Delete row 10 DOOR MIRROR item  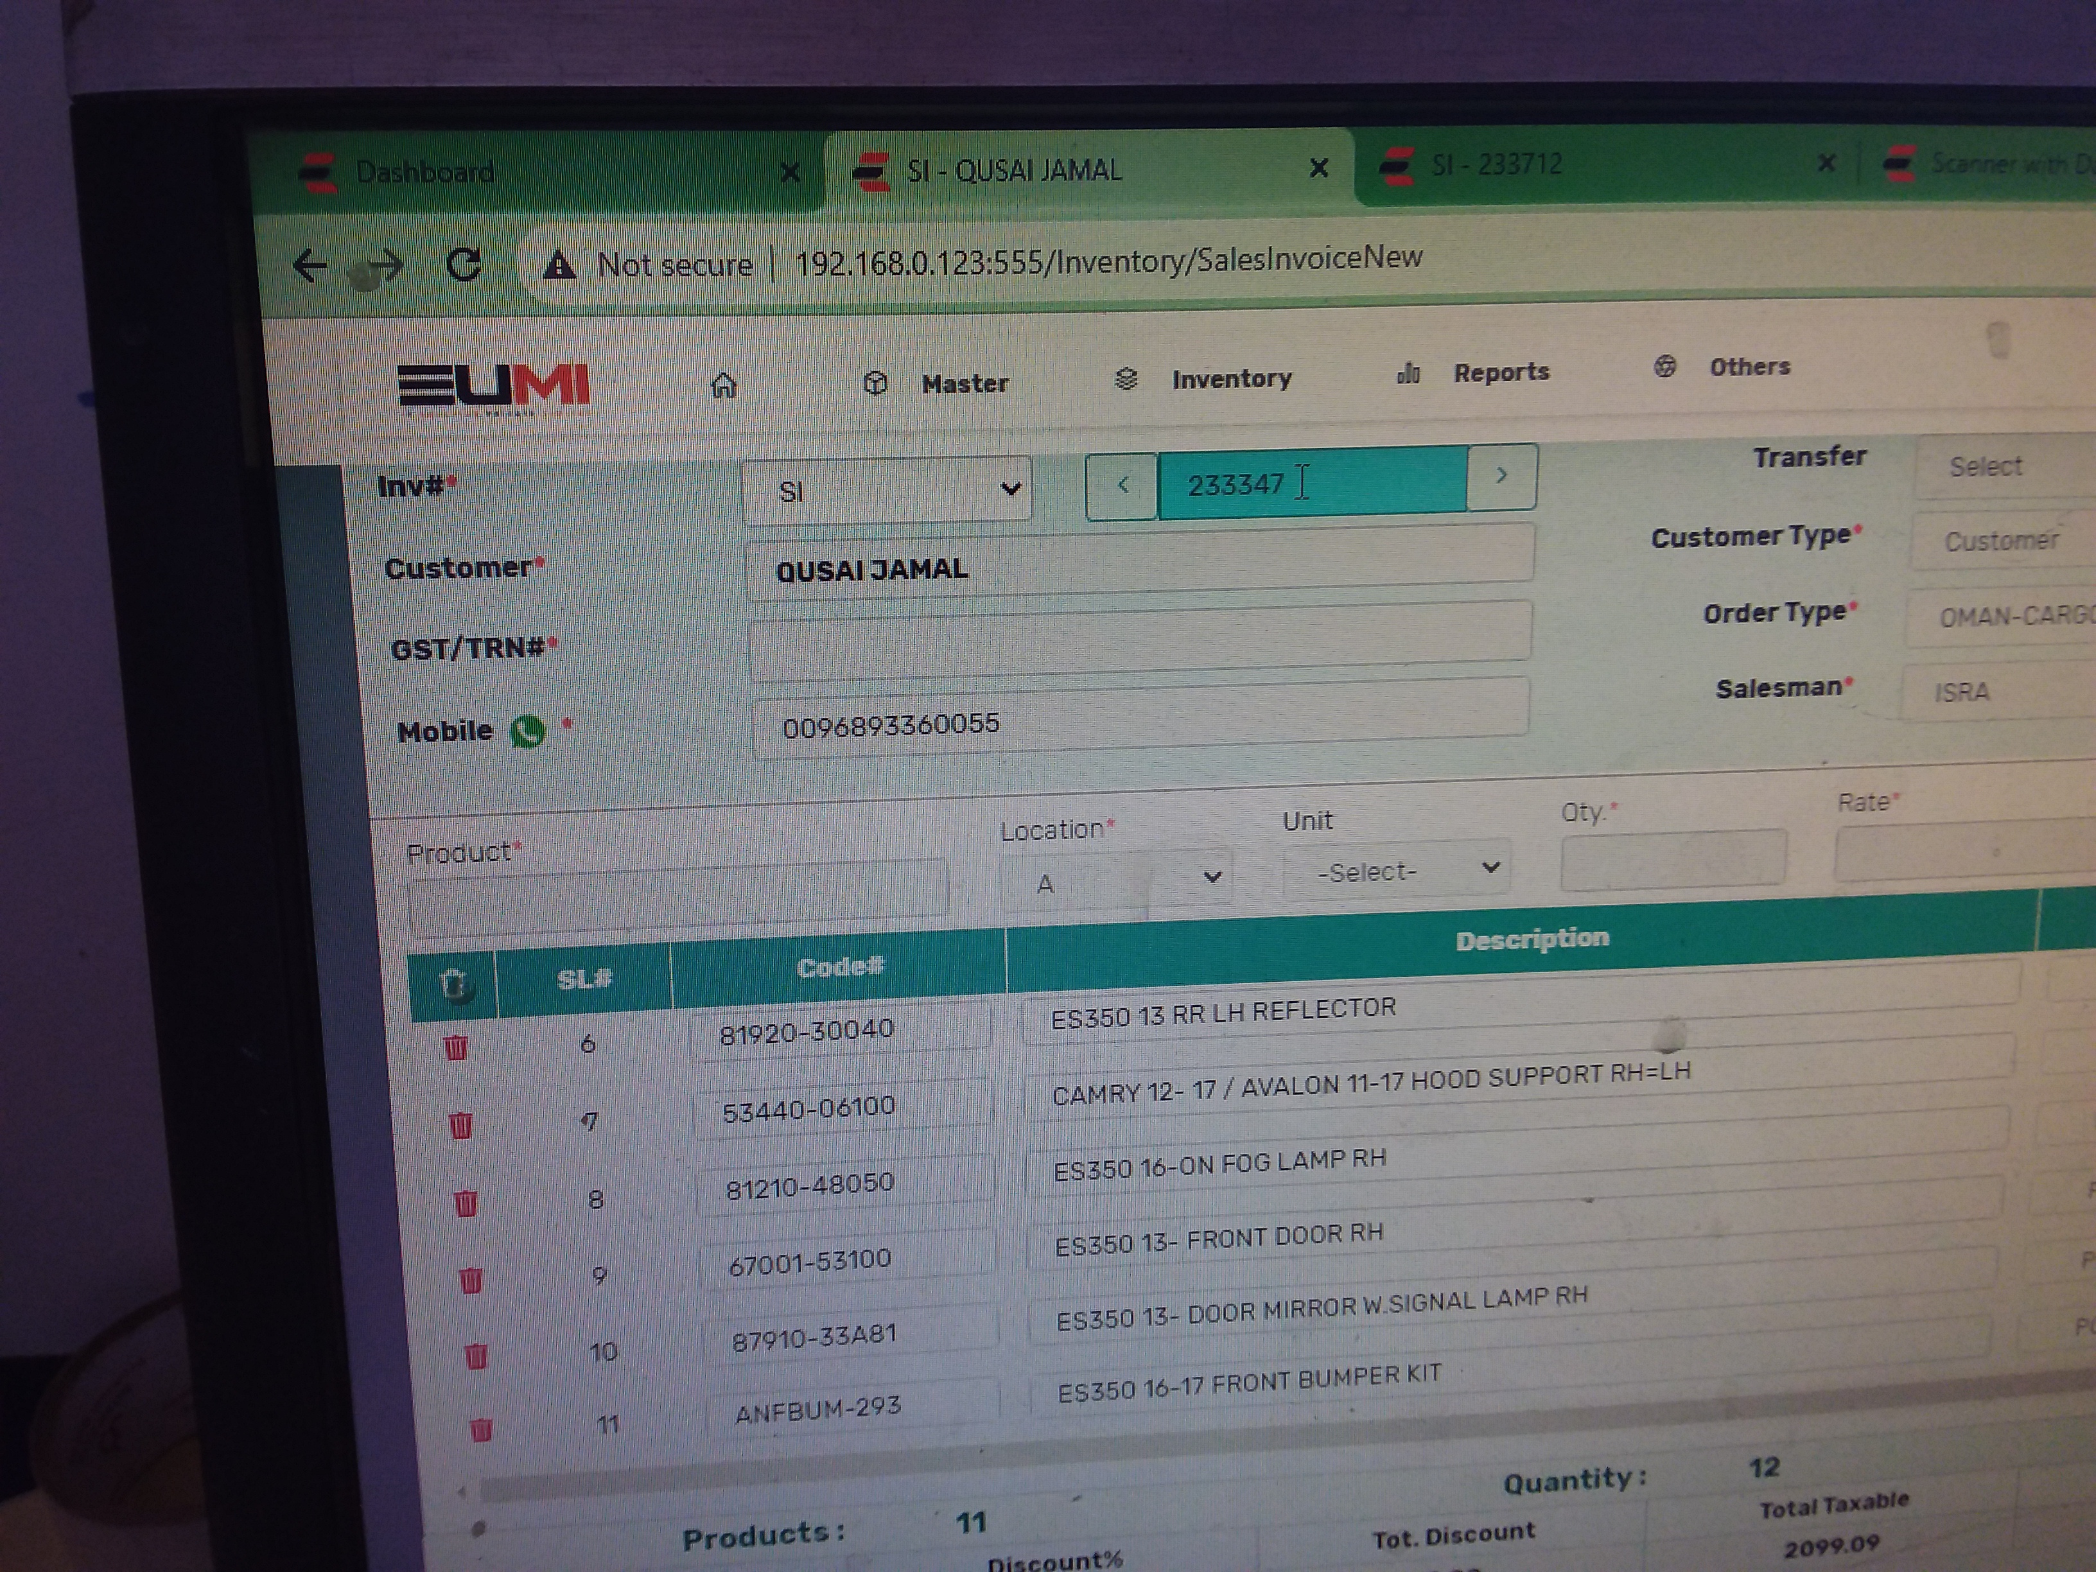click(476, 1356)
